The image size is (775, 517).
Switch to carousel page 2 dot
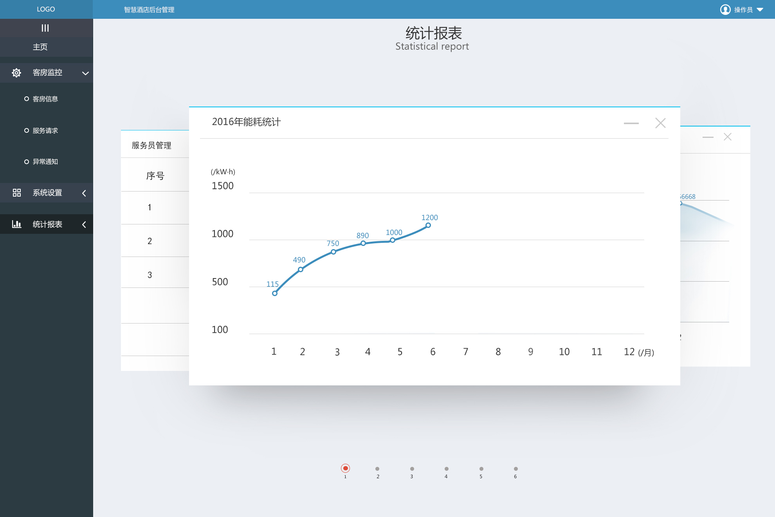[x=377, y=469]
